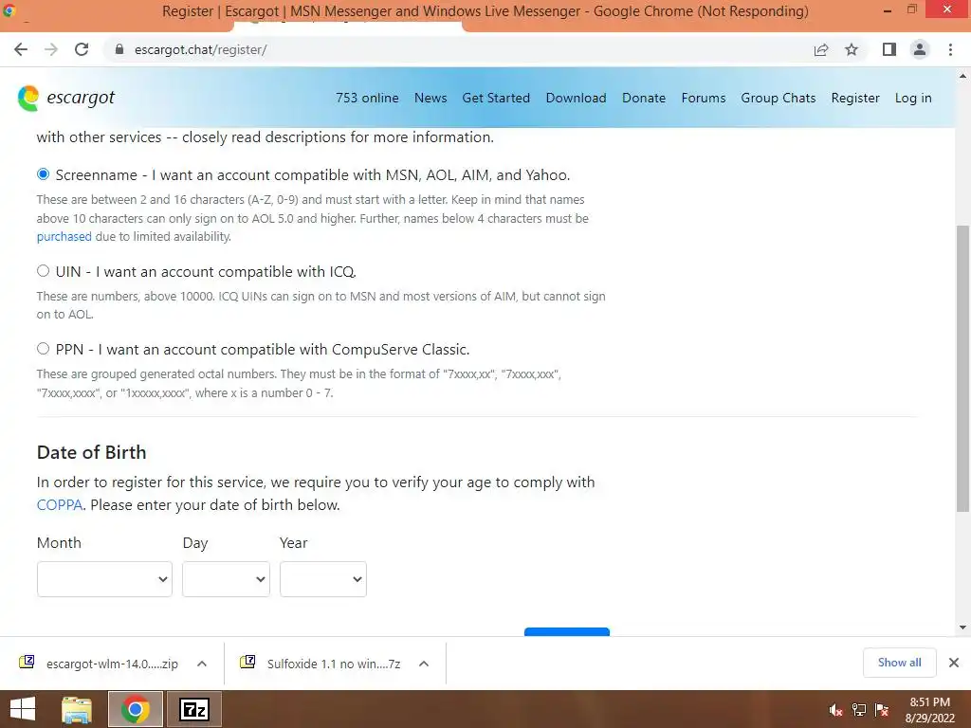This screenshot has width=971, height=728.
Task: Click the network tray icon
Action: pos(859,710)
